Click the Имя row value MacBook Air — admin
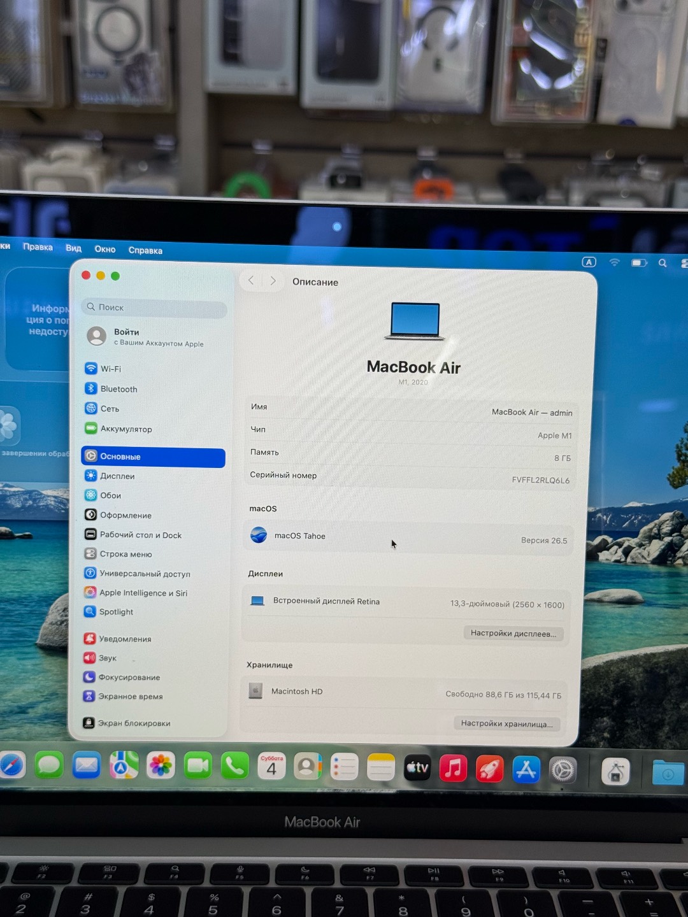This screenshot has width=688, height=917. pyautogui.click(x=532, y=413)
